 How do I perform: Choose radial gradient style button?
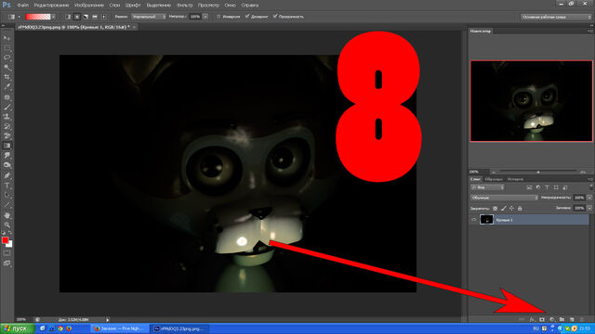click(77, 17)
